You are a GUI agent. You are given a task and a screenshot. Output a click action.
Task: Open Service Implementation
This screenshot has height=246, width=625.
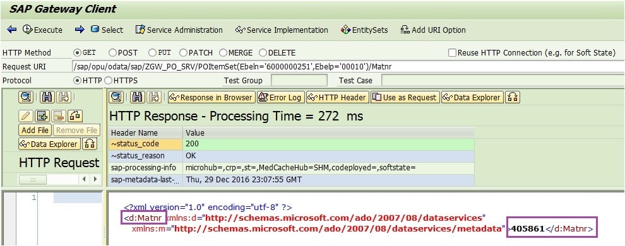pos(282,30)
